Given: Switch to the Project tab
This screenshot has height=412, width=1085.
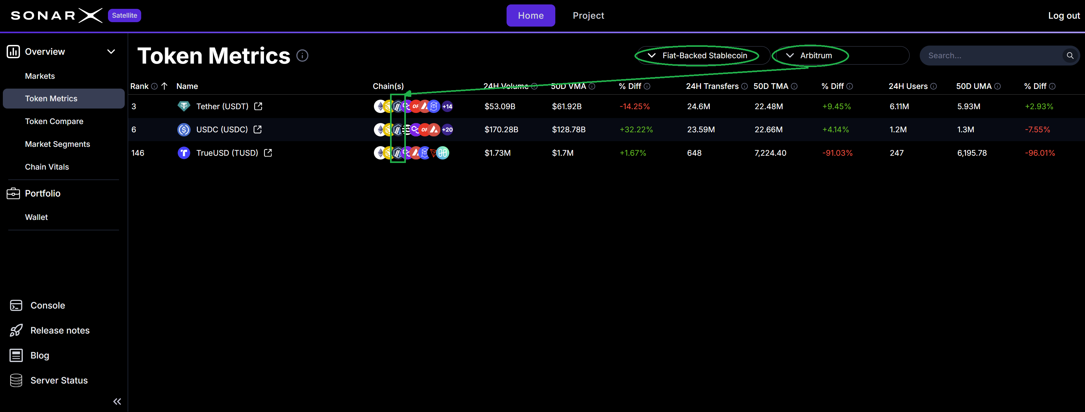Looking at the screenshot, I should point(589,16).
